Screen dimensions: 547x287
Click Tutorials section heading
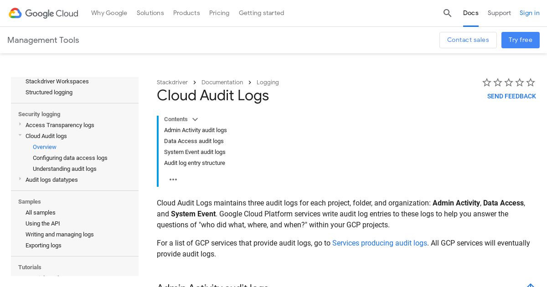(30, 267)
